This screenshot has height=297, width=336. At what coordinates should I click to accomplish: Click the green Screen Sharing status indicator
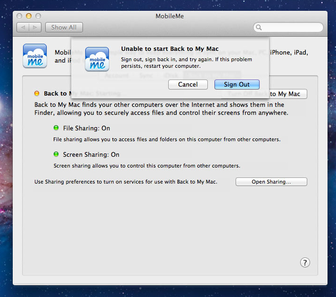click(56, 154)
